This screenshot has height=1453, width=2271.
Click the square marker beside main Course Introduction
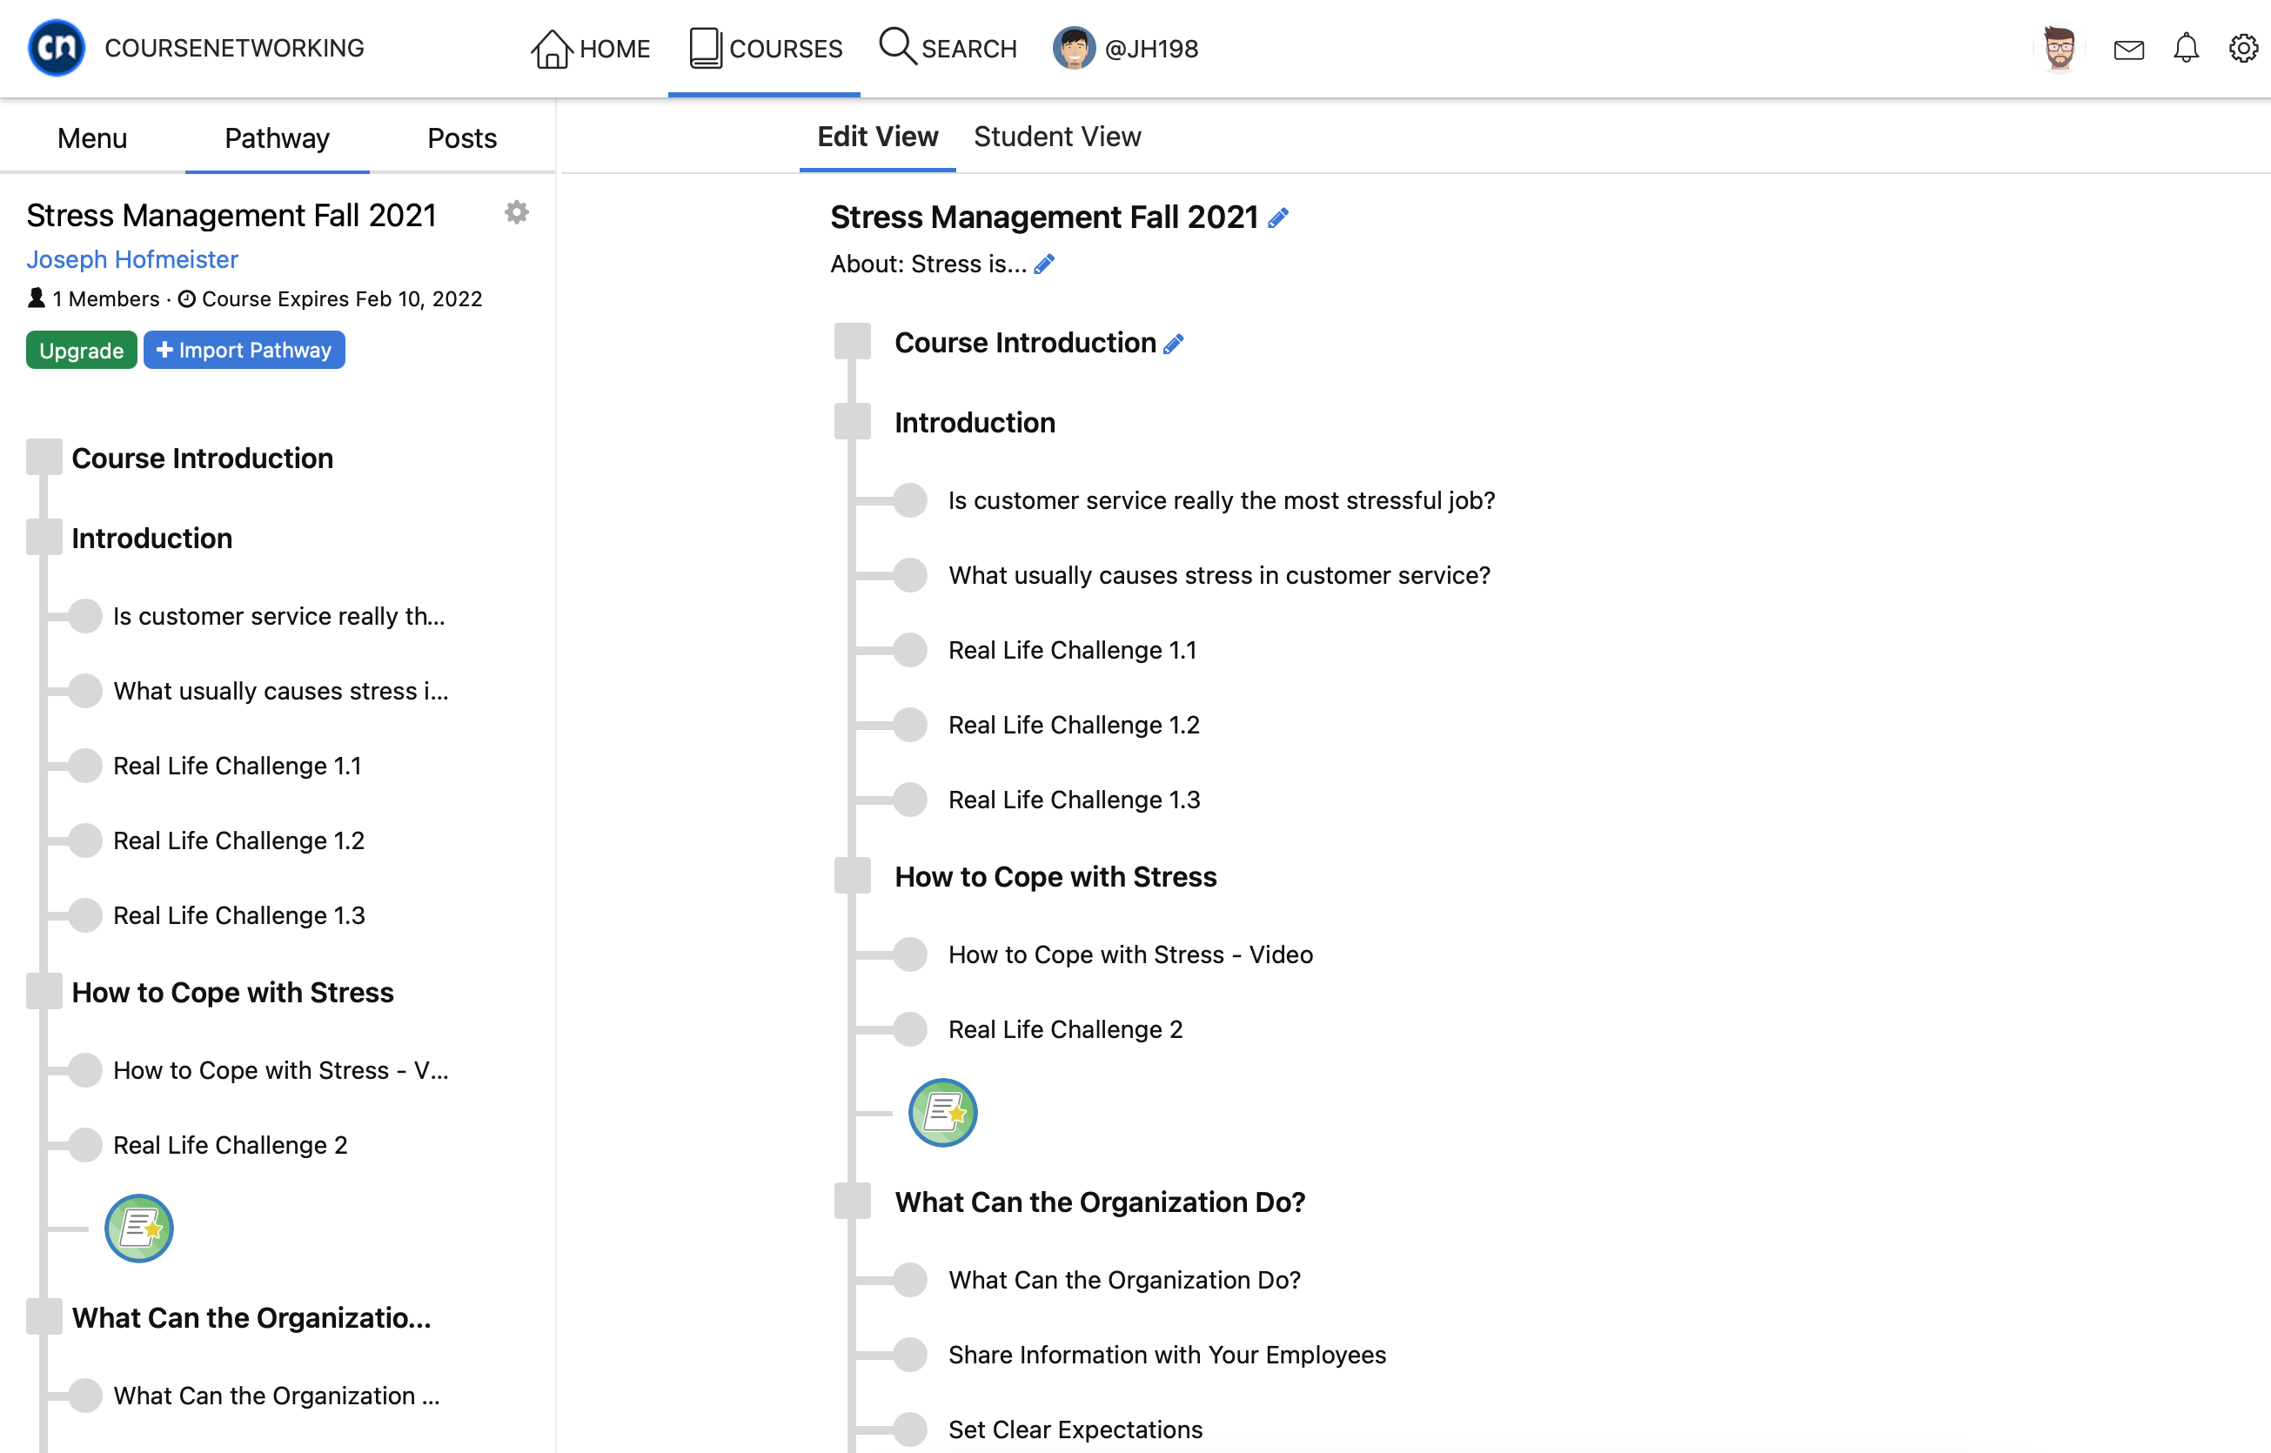[x=852, y=342]
